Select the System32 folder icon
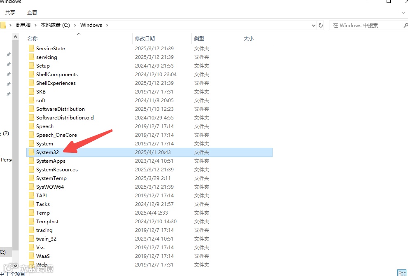Viewport: 408px width, 276px height. point(31,152)
